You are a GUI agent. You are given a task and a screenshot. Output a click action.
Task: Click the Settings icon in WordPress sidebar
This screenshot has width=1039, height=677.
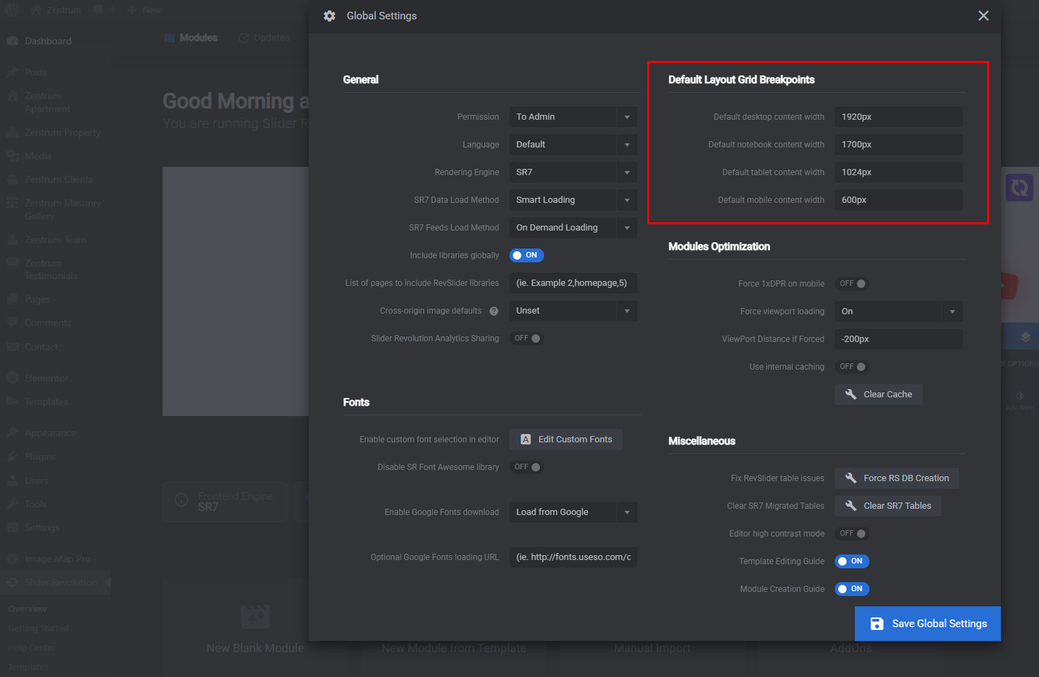(12, 527)
